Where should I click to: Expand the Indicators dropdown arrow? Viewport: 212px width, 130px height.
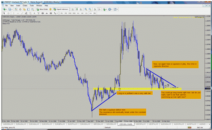point(107,9)
